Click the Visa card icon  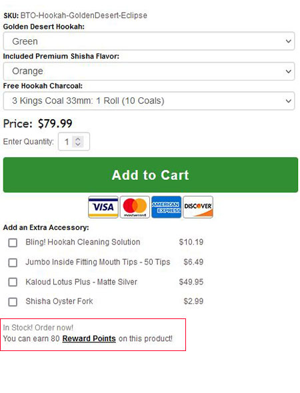click(103, 207)
